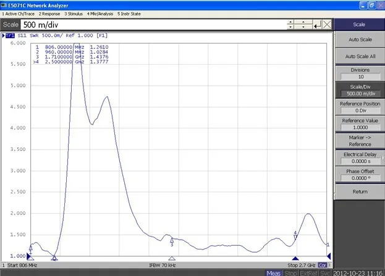
Task: Click the Phase Offset value 0.0000 °
Action: 360,178
